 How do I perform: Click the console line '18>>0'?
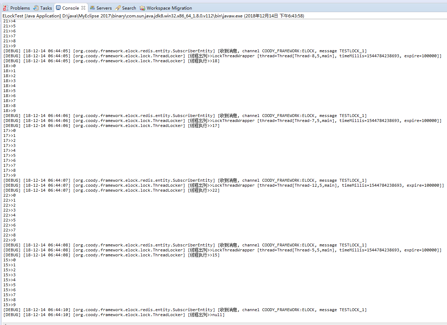click(x=9, y=66)
